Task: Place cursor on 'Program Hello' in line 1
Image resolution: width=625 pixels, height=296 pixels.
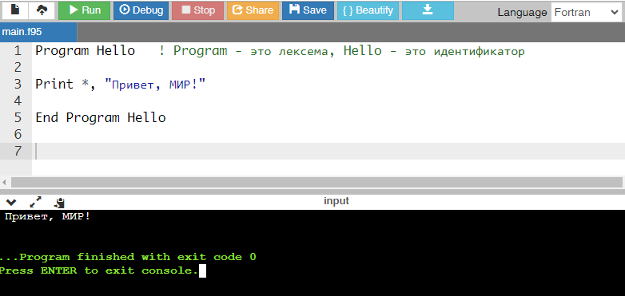Action: click(86, 51)
